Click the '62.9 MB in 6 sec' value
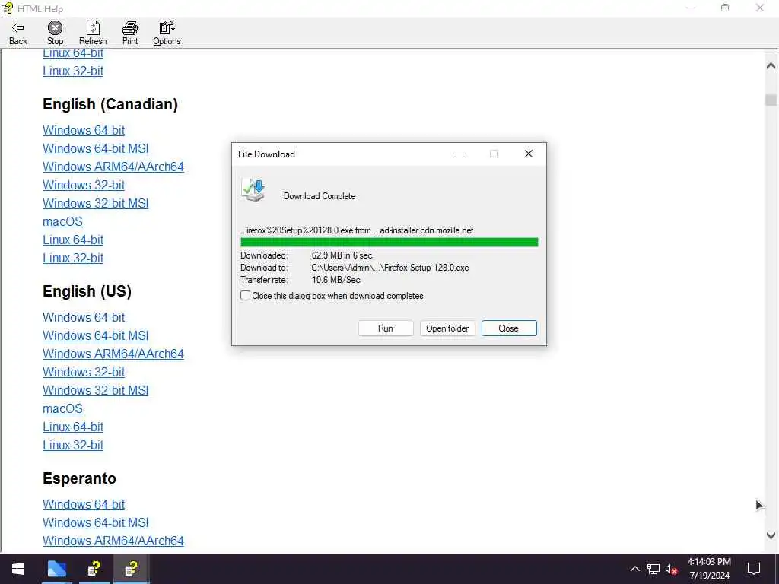 coord(342,255)
